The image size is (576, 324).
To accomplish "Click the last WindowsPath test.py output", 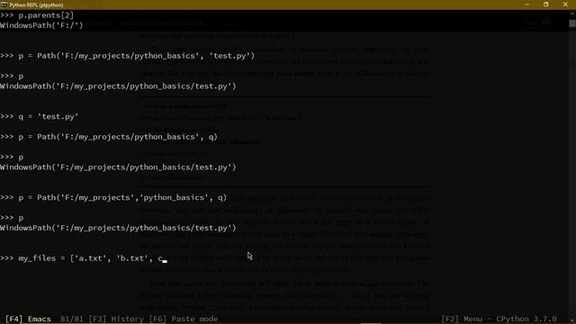I will 118,228.
